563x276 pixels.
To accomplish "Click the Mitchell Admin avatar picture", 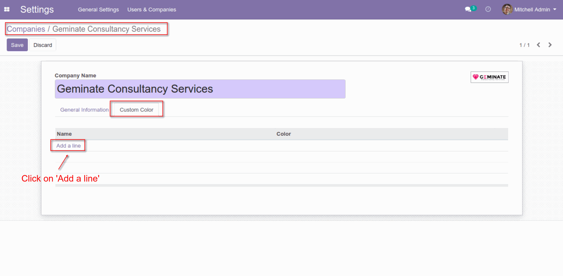I will tap(507, 9).
